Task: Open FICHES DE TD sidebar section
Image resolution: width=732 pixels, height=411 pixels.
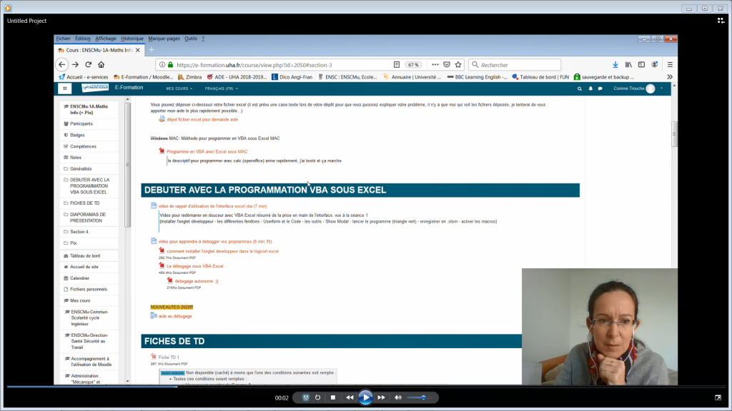Action: pos(84,203)
